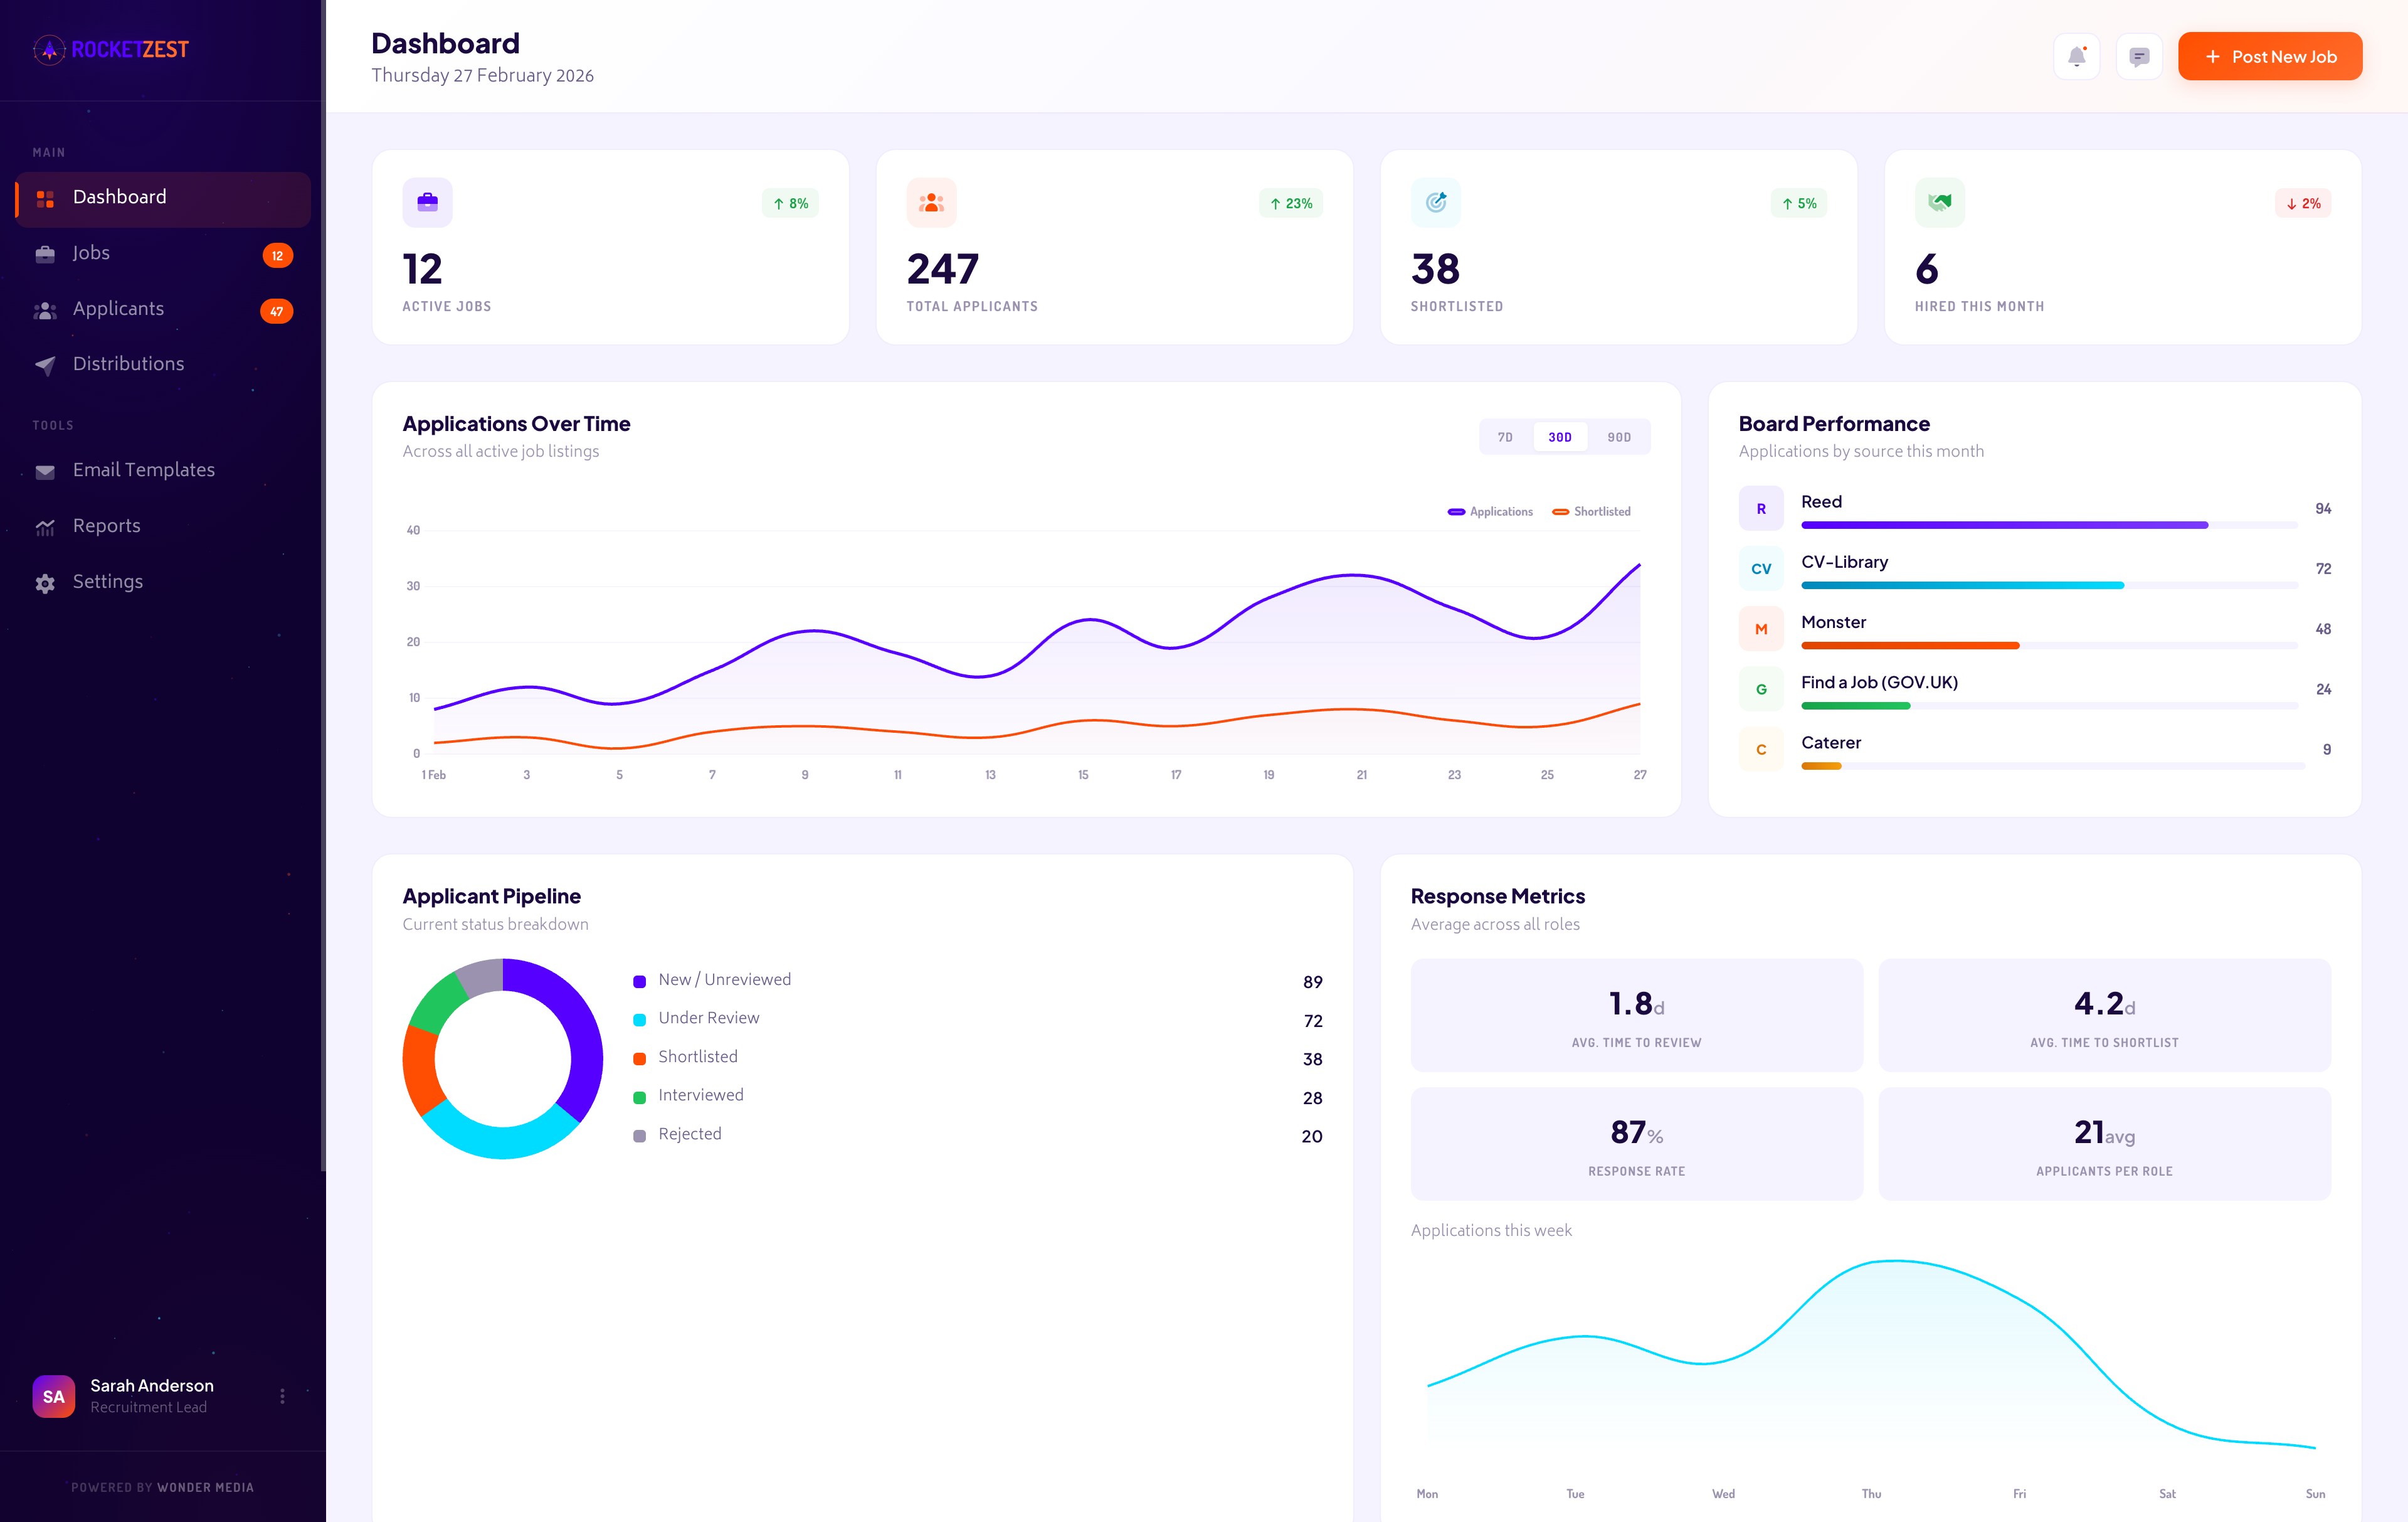2408x1522 pixels.
Task: Click the 'Recruitment Lead' role text
Action: click(148, 1407)
